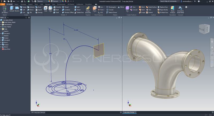Activate the Hole feature tool
214x116 pixels.
click(x=45, y=9)
